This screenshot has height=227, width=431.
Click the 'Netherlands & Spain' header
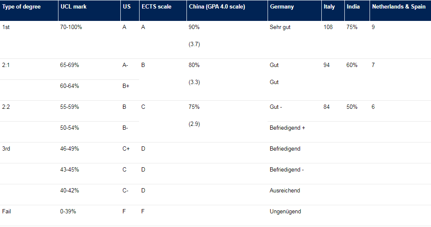tap(399, 7)
